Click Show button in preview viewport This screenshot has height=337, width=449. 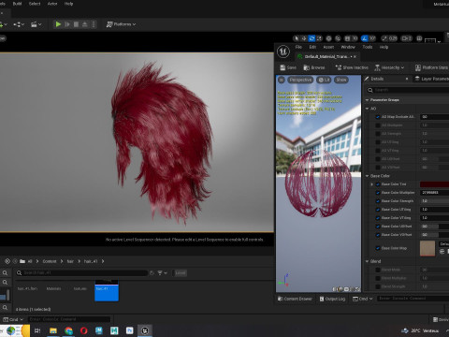[x=341, y=80]
